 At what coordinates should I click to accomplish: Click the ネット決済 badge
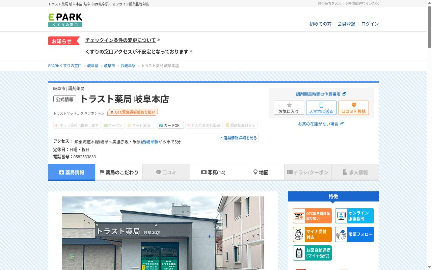(x=141, y=125)
